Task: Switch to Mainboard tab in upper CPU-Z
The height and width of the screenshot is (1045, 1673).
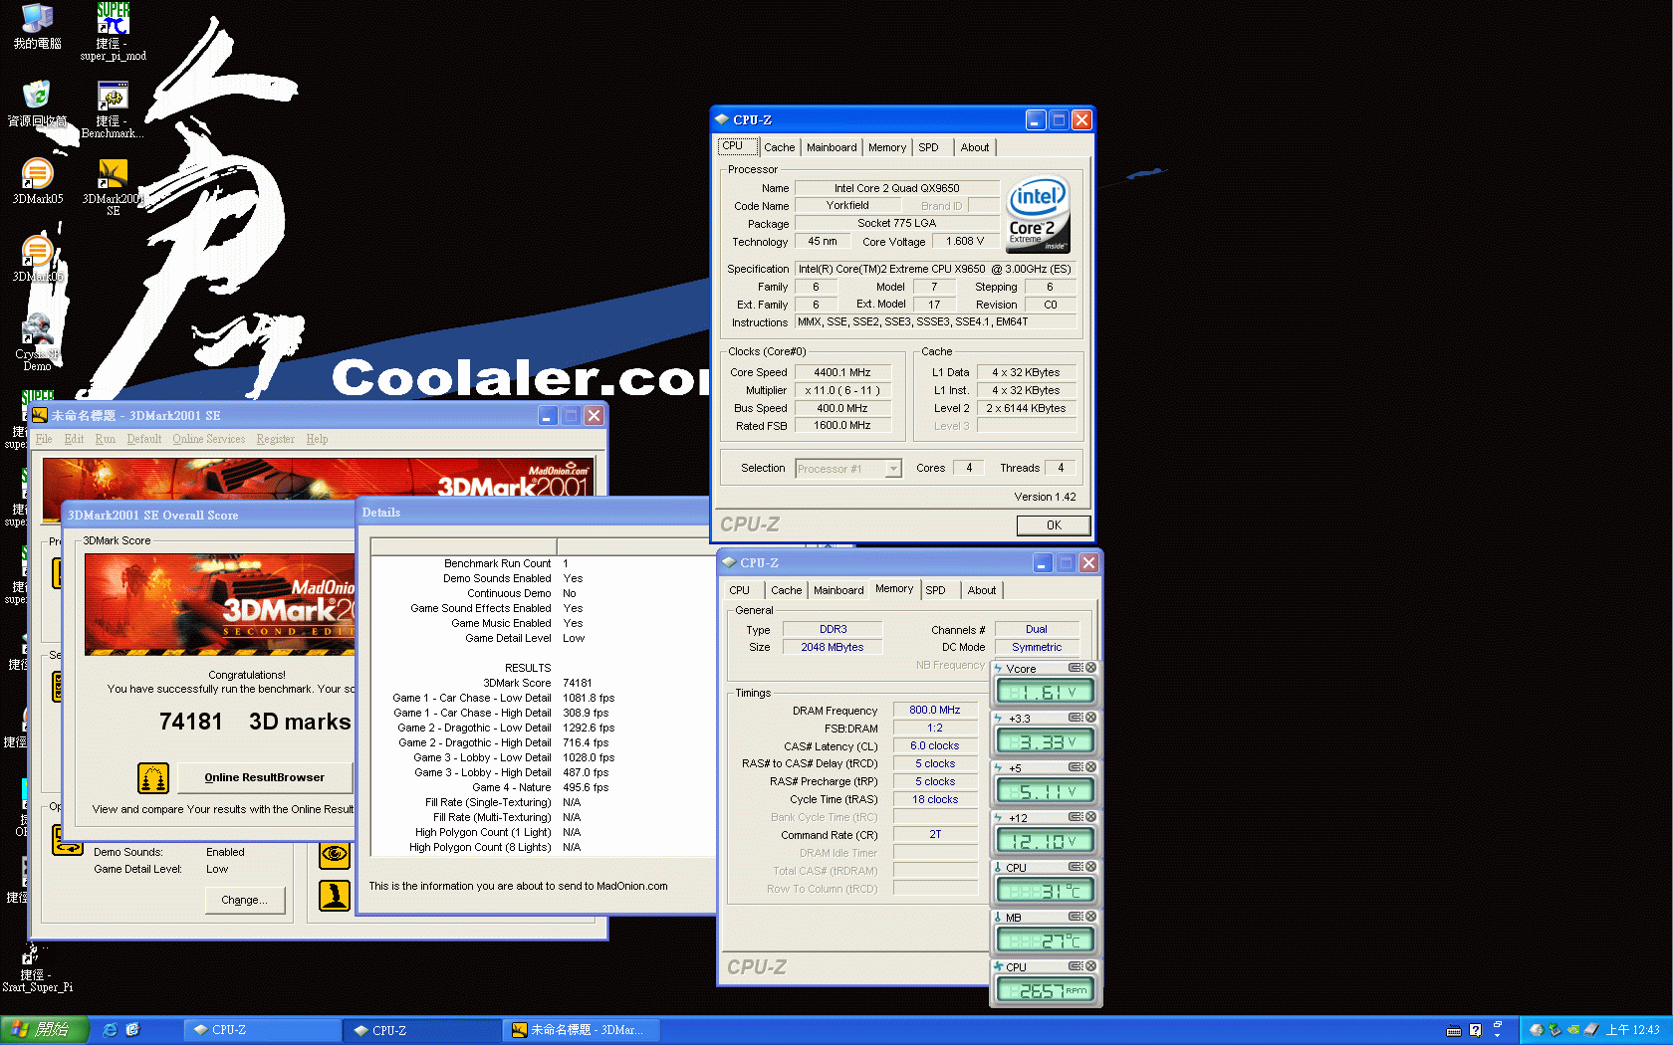Action: (832, 147)
